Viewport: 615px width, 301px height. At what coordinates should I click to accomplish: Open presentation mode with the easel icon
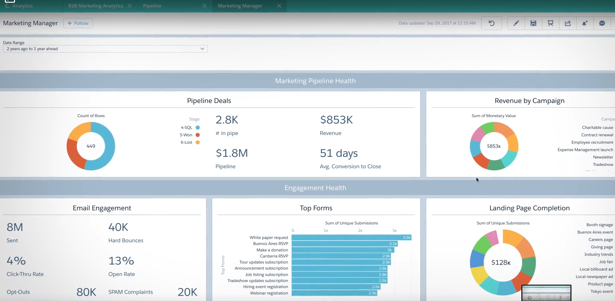click(550, 23)
